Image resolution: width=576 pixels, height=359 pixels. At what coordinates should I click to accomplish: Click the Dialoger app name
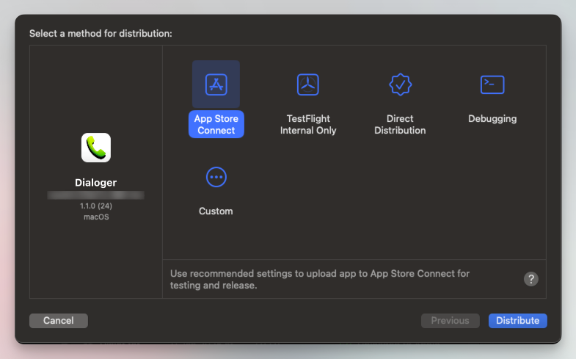coord(96,183)
